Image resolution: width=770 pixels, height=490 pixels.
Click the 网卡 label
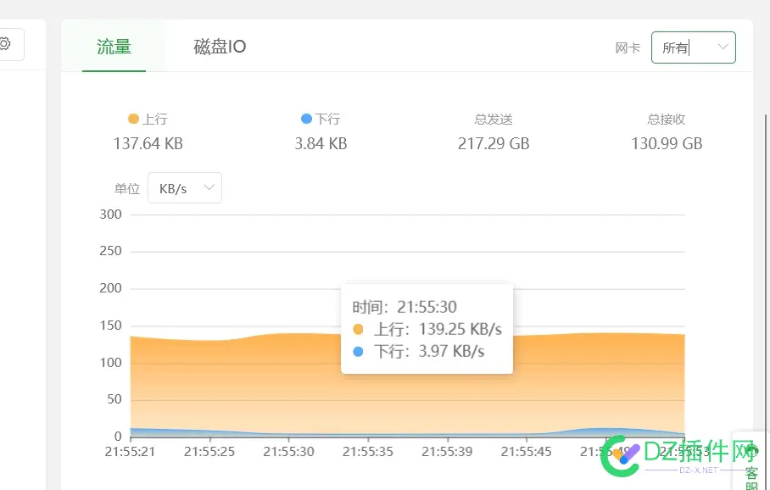tap(628, 48)
